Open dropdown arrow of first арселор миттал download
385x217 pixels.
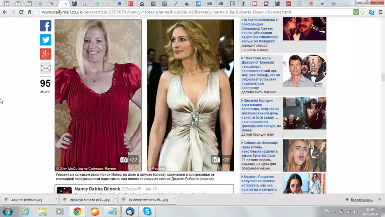pos(115,199)
